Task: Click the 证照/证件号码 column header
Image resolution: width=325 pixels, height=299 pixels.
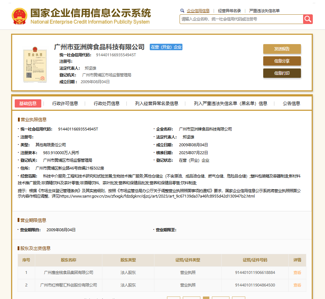Action: click(255, 260)
